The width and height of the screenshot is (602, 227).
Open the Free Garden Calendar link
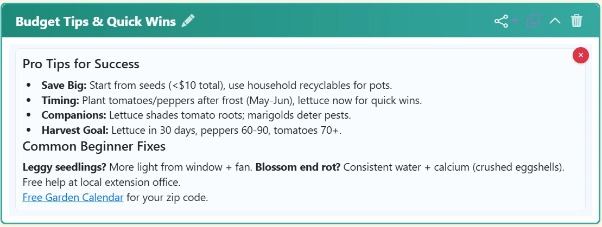tap(73, 197)
